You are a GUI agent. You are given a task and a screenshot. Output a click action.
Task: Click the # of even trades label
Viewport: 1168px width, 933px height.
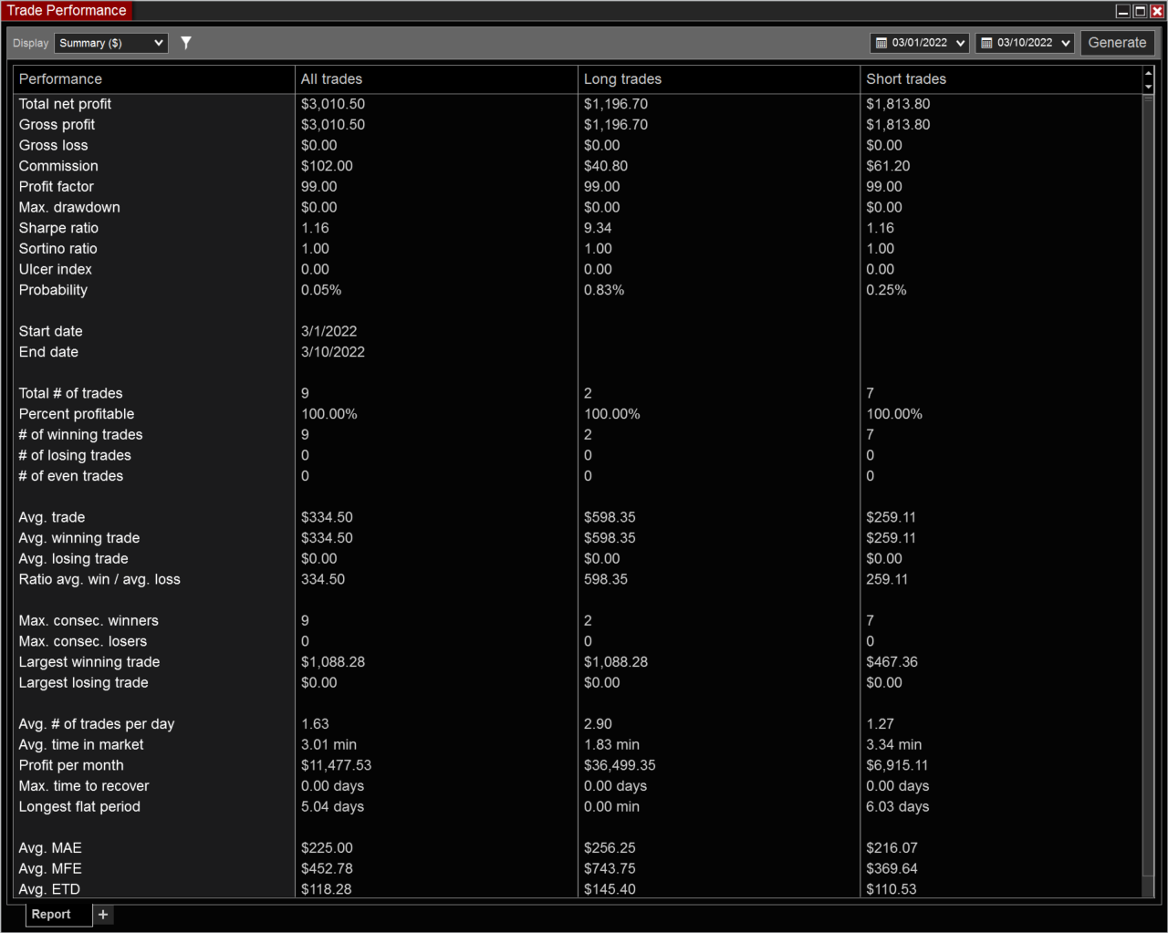(x=71, y=476)
